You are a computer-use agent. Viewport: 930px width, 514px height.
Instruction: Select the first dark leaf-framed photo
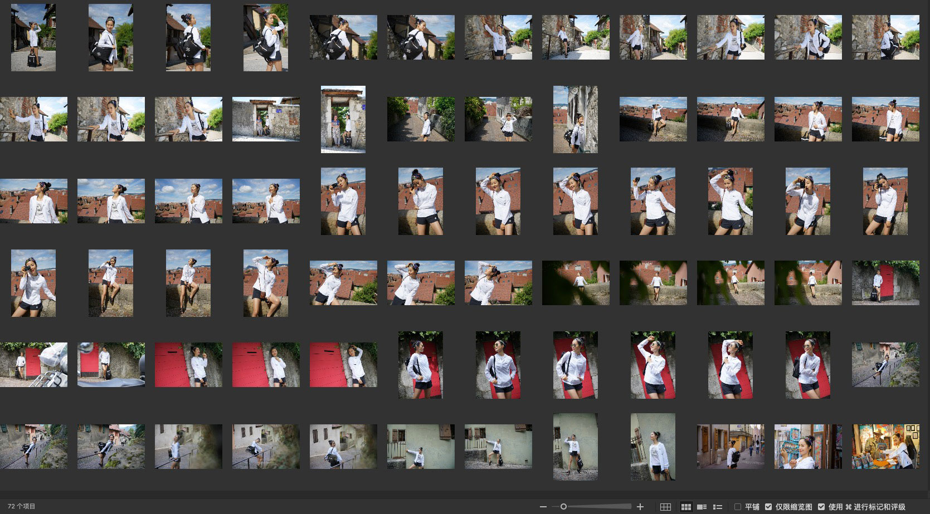[x=576, y=283]
